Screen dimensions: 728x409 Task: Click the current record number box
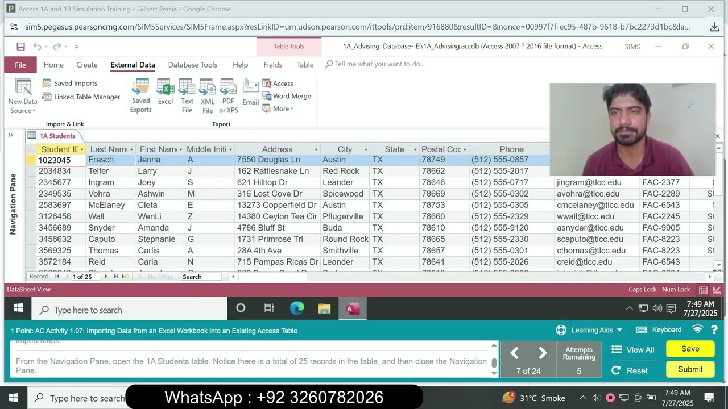85,277
